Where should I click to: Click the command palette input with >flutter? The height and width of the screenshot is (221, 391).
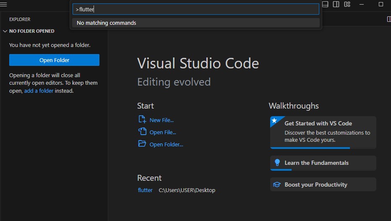(196, 9)
